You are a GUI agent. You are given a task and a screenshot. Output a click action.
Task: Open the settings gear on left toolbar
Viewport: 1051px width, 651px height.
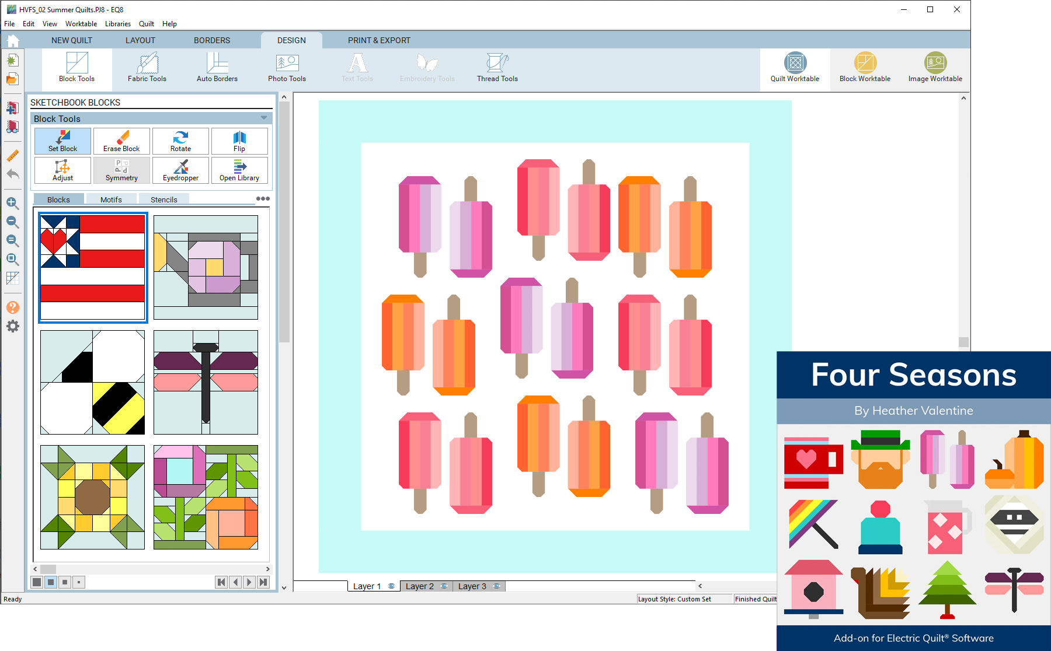(12, 326)
